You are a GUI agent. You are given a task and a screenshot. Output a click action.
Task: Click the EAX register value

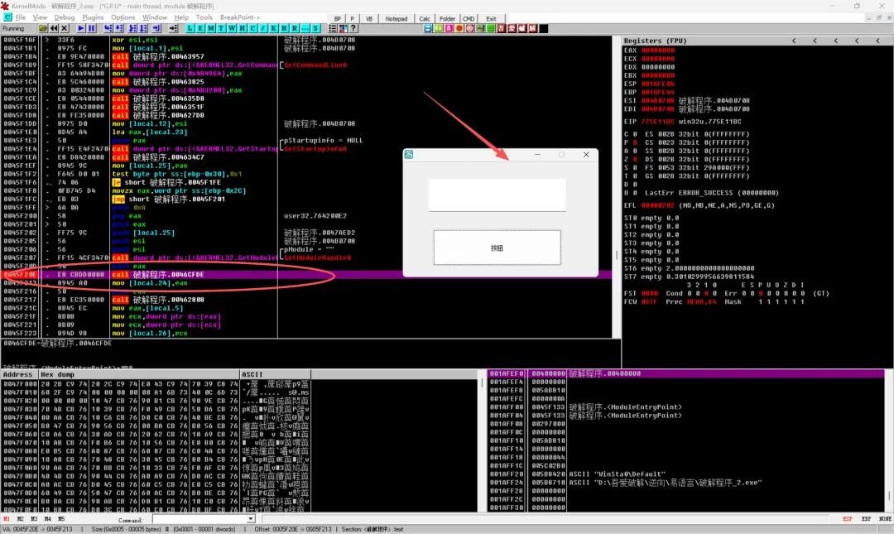point(658,51)
